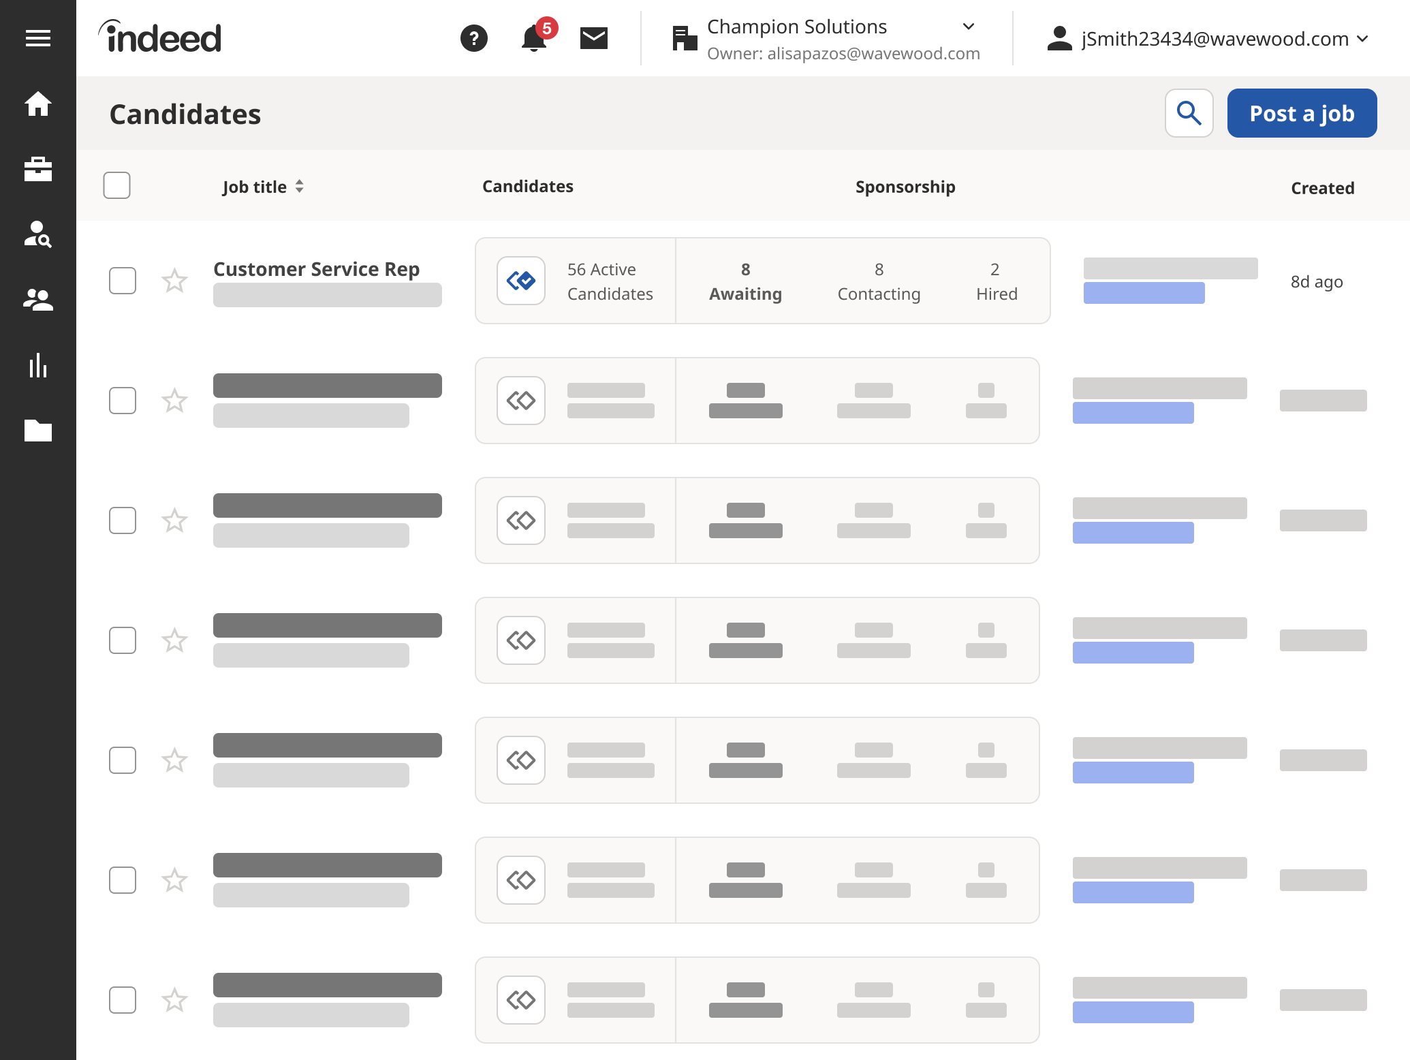Enable the Customer Service Rep checkbox
The width and height of the screenshot is (1410, 1060).
pos(123,281)
